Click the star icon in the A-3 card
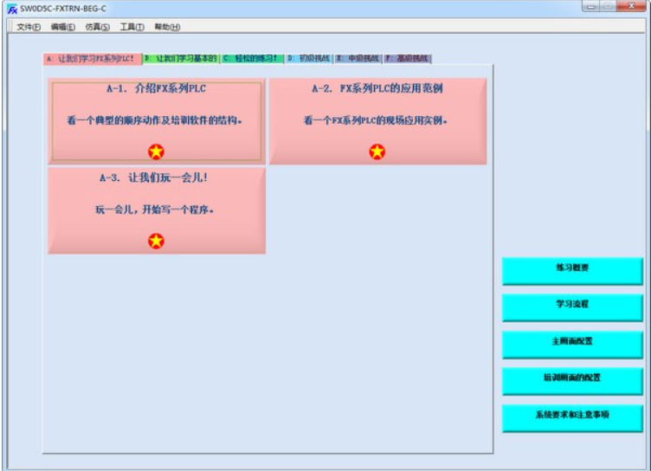The image size is (651, 471). [x=156, y=241]
